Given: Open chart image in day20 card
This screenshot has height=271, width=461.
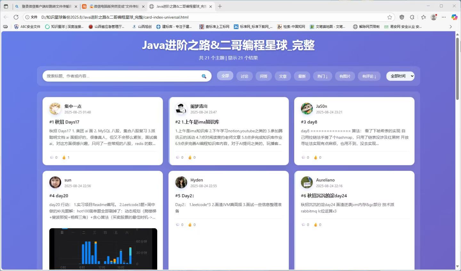Looking at the screenshot, I should [x=103, y=249].
